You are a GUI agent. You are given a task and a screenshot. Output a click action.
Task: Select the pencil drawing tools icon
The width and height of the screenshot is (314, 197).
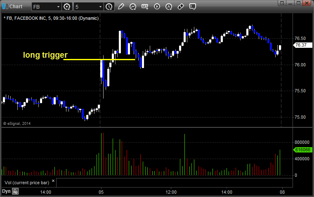coord(121,7)
